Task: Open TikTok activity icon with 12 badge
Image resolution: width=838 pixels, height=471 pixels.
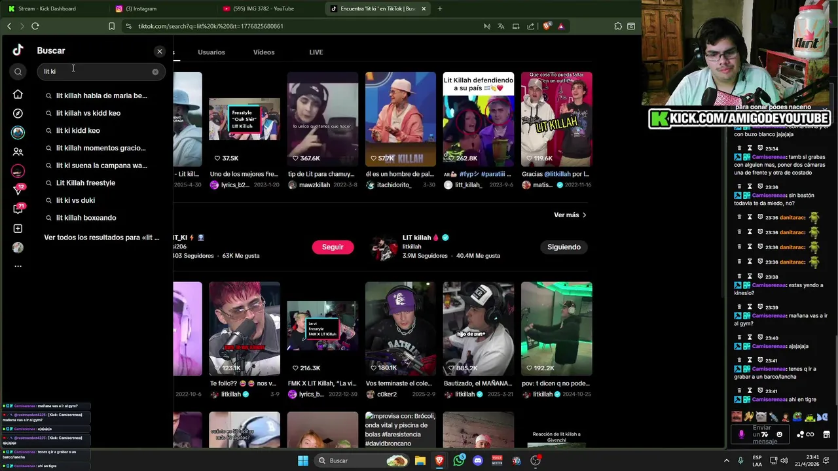Action: 18,190
